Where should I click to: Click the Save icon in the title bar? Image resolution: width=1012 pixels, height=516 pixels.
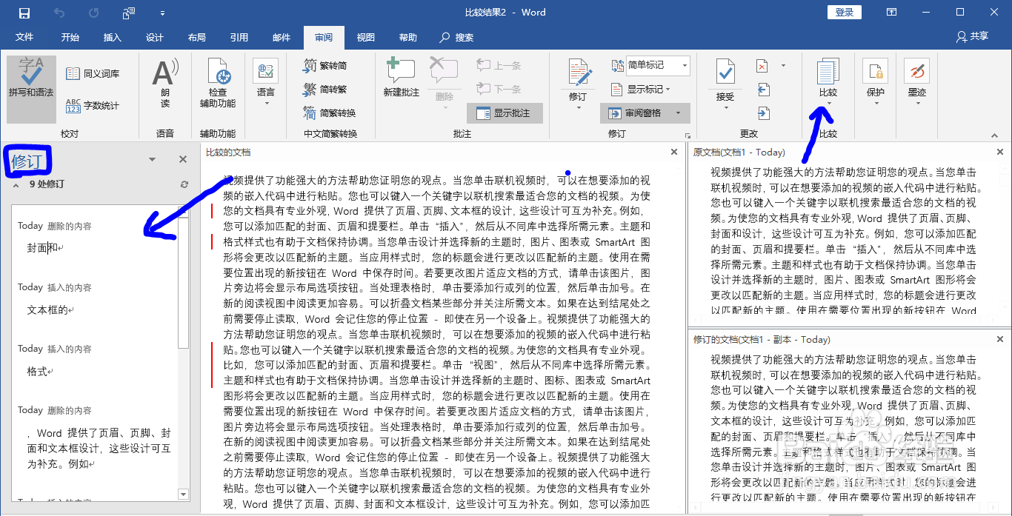pyautogui.click(x=24, y=13)
